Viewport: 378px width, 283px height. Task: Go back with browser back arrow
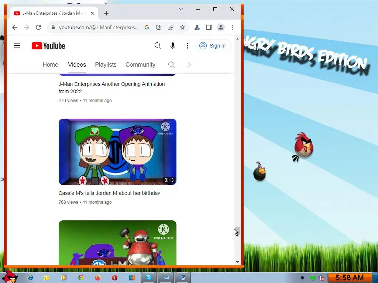(x=15, y=27)
